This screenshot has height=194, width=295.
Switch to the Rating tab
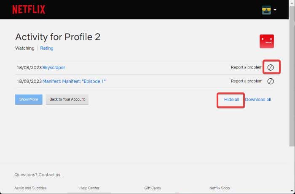[x=47, y=48]
